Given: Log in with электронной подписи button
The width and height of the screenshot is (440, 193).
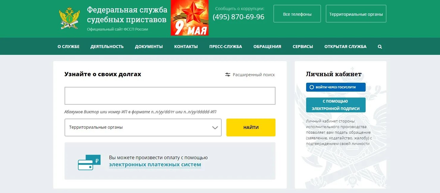Looking at the screenshot, I should (336, 105).
